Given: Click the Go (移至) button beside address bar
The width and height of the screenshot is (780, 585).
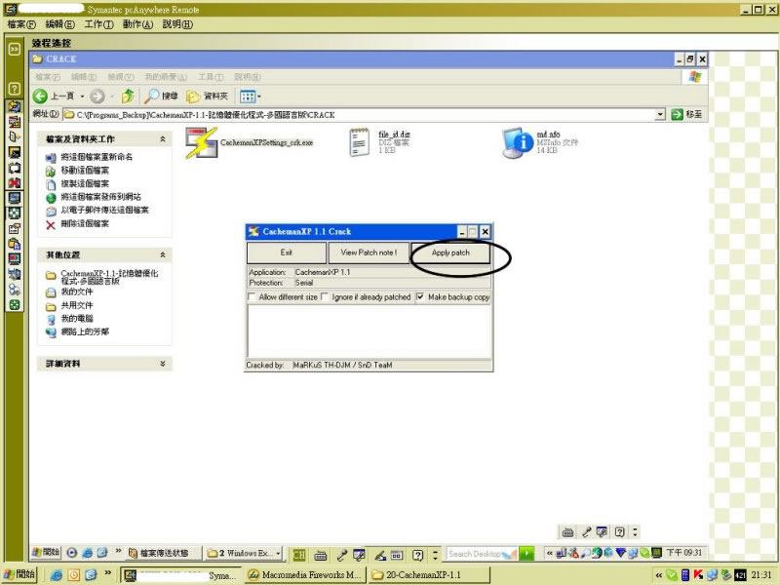Looking at the screenshot, I should pyautogui.click(x=686, y=114).
